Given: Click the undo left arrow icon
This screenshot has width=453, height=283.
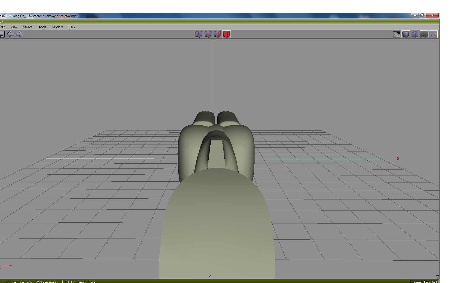Looking at the screenshot, I should coord(11,34).
